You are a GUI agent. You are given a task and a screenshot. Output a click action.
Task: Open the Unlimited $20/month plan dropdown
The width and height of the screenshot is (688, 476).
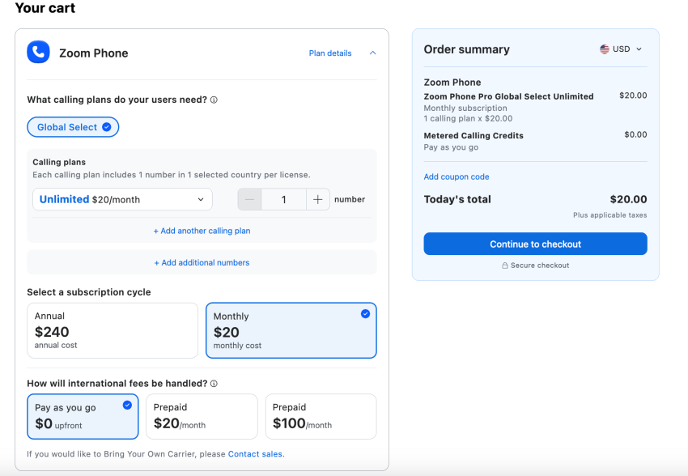tap(122, 199)
